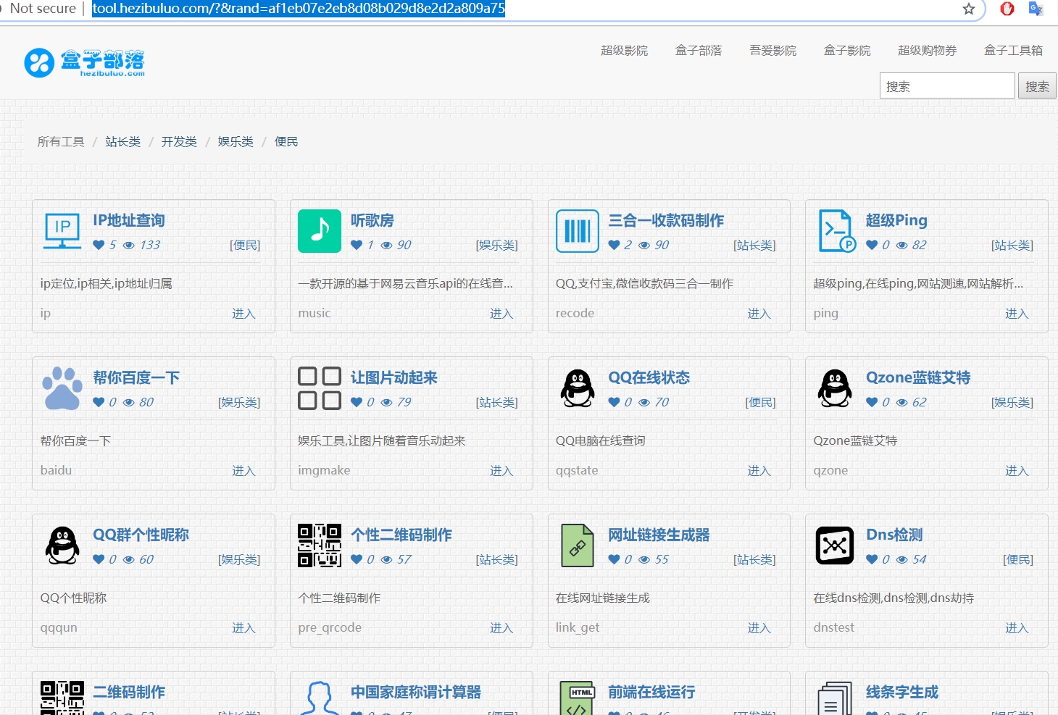This screenshot has width=1058, height=715.
Task: Open the 网址链接生成器 link file icon
Action: click(578, 545)
